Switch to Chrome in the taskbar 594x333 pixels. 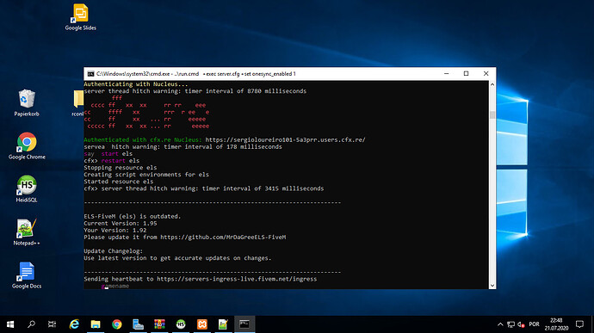(117, 324)
